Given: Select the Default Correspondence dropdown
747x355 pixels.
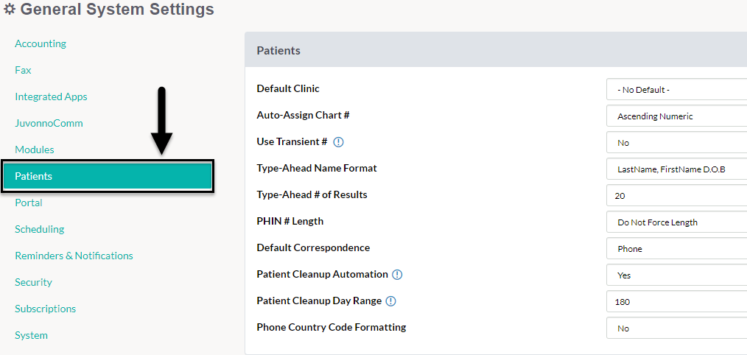Looking at the screenshot, I should 676,249.
